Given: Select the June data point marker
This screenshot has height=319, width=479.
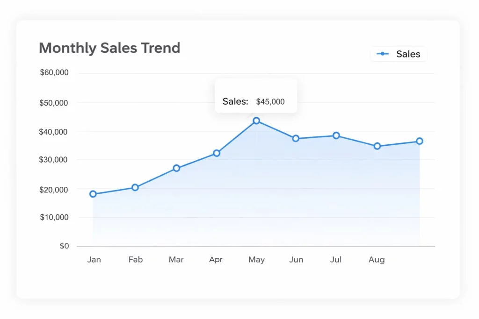Looking at the screenshot, I should (x=296, y=139).
